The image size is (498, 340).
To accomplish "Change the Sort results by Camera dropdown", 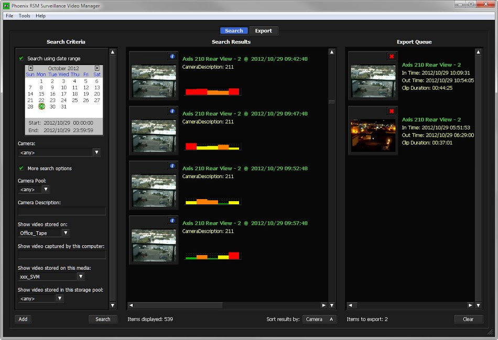I will pos(320,319).
